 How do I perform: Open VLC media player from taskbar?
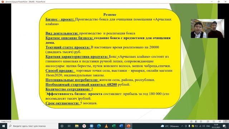click(x=106, y=126)
